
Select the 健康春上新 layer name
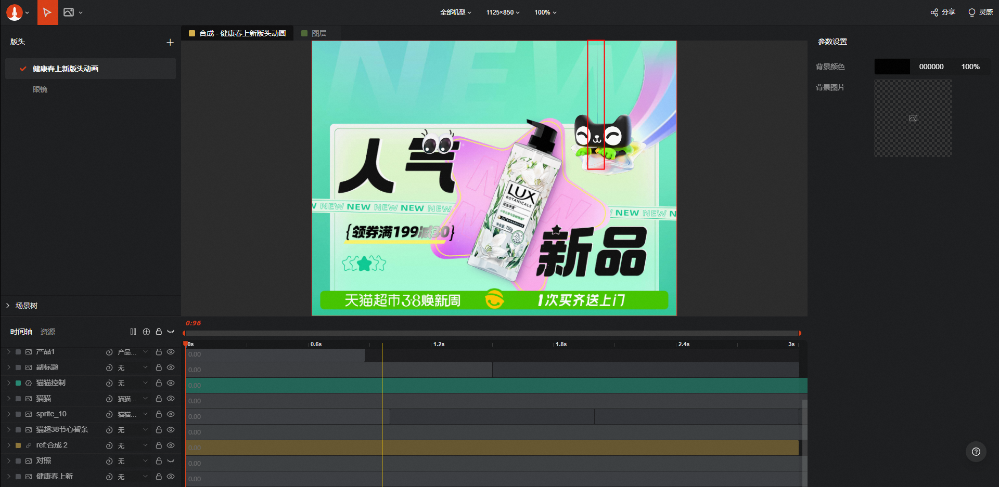coord(55,477)
